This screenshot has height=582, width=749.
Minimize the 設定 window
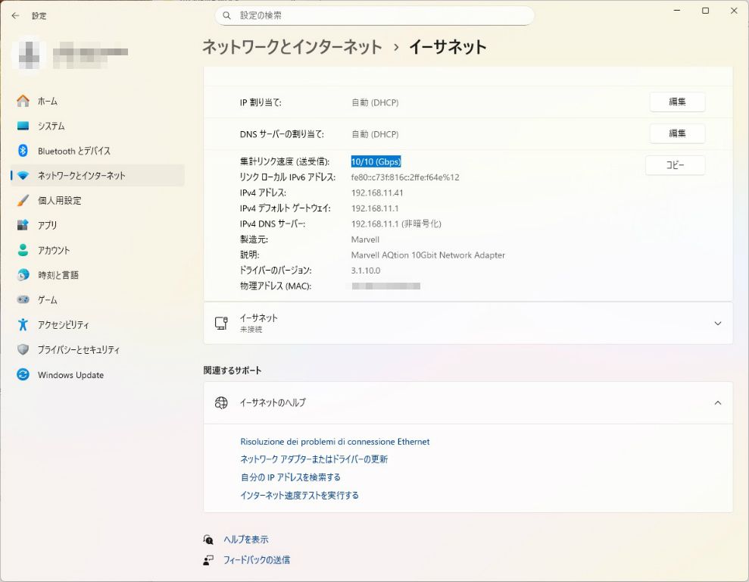click(677, 11)
